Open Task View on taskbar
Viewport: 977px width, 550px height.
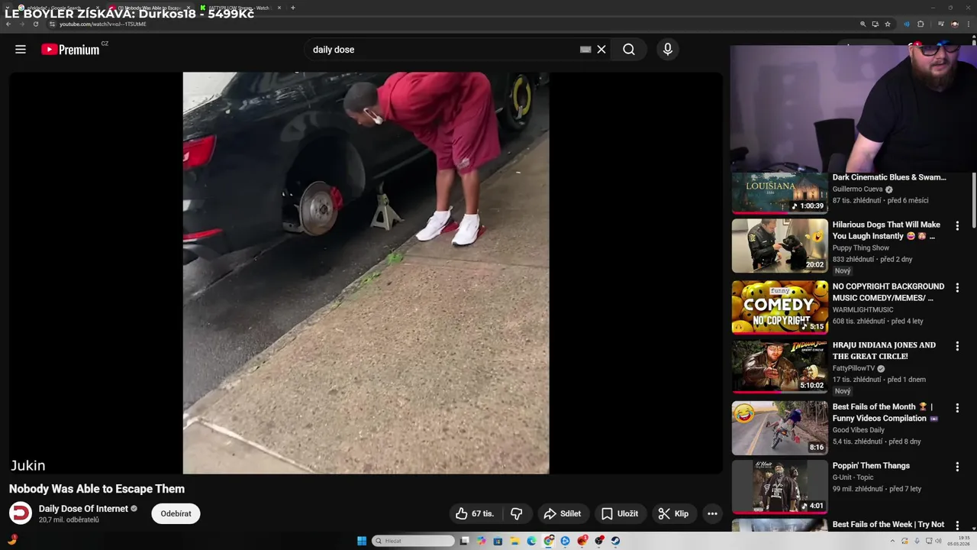coord(464,541)
